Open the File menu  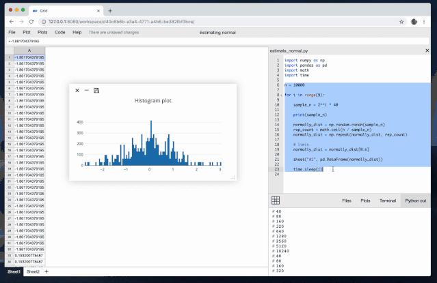point(12,32)
